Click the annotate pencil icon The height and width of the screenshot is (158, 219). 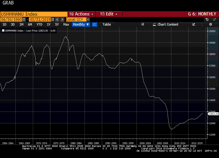point(194,24)
